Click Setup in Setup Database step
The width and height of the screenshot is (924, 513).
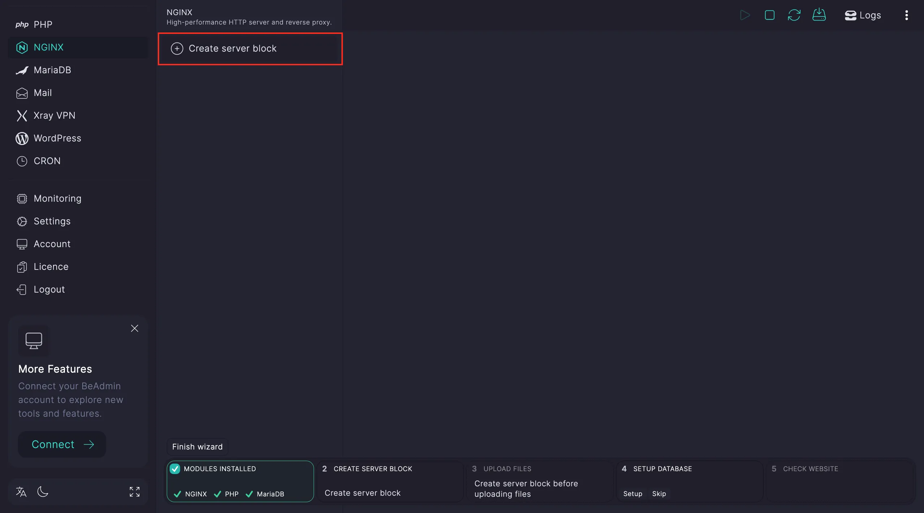[x=633, y=494]
